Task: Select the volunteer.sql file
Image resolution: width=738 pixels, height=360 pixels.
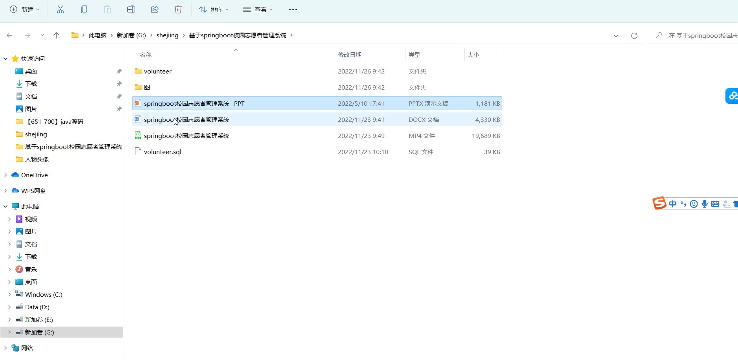Action: (x=163, y=152)
